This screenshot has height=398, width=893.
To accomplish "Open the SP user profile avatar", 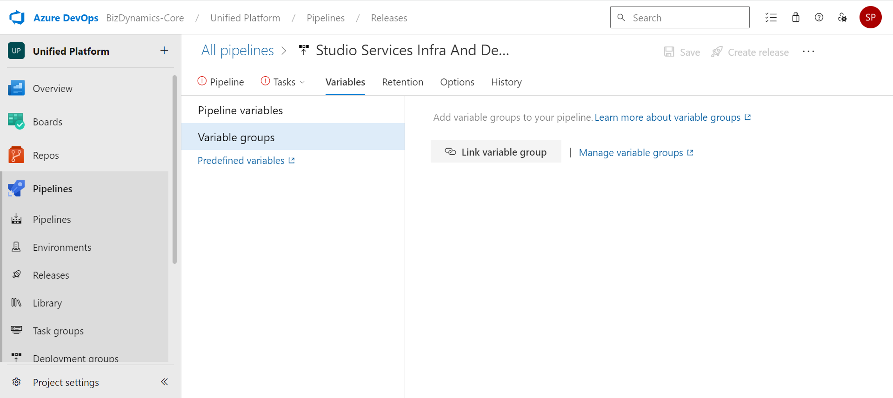I will pyautogui.click(x=871, y=17).
